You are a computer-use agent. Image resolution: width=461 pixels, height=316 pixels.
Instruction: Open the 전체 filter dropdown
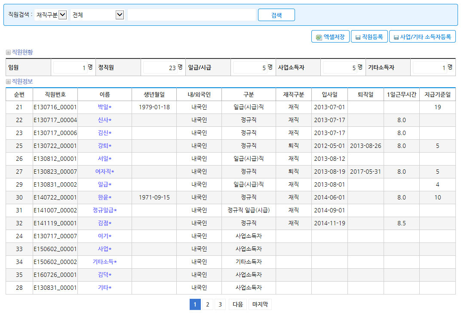97,15
